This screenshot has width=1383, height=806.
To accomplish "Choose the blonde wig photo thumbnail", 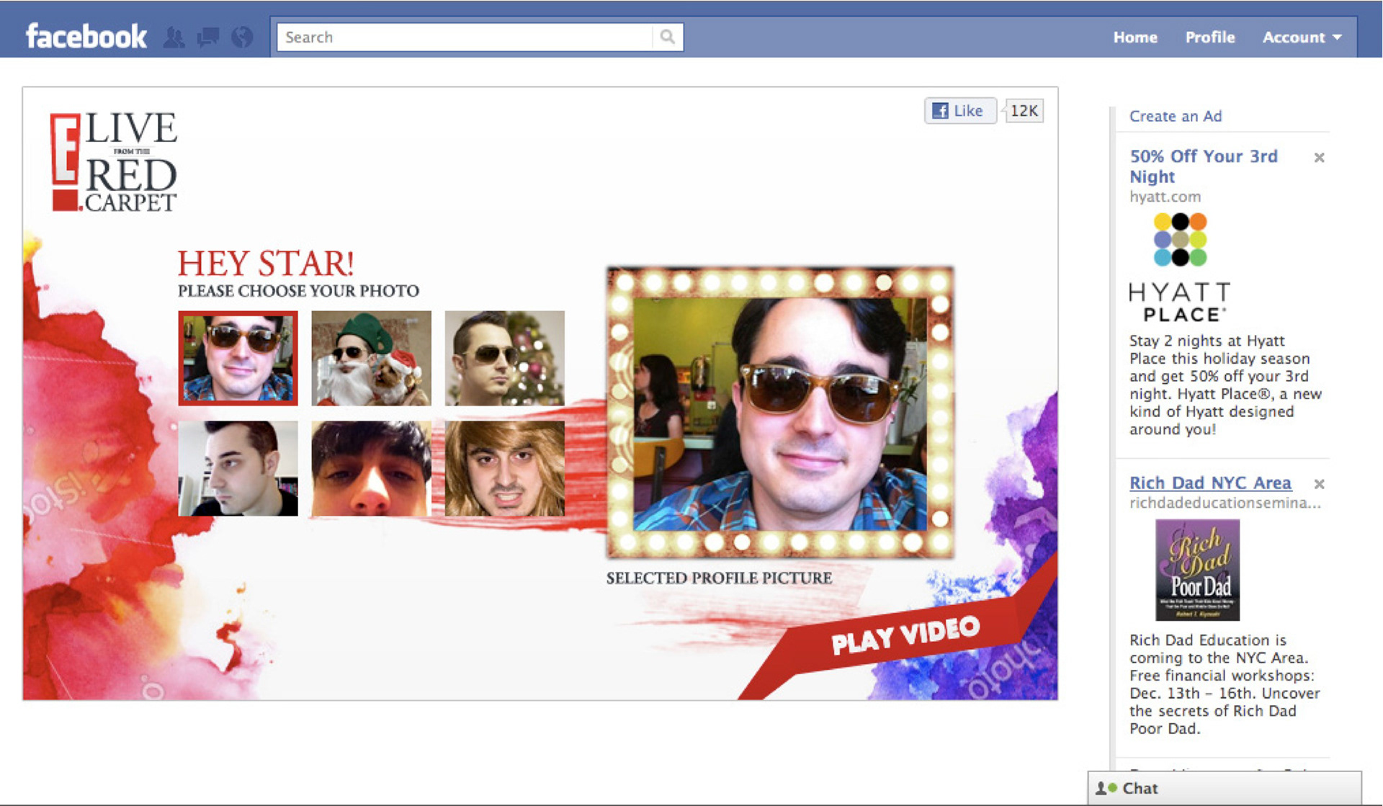I will (x=504, y=468).
